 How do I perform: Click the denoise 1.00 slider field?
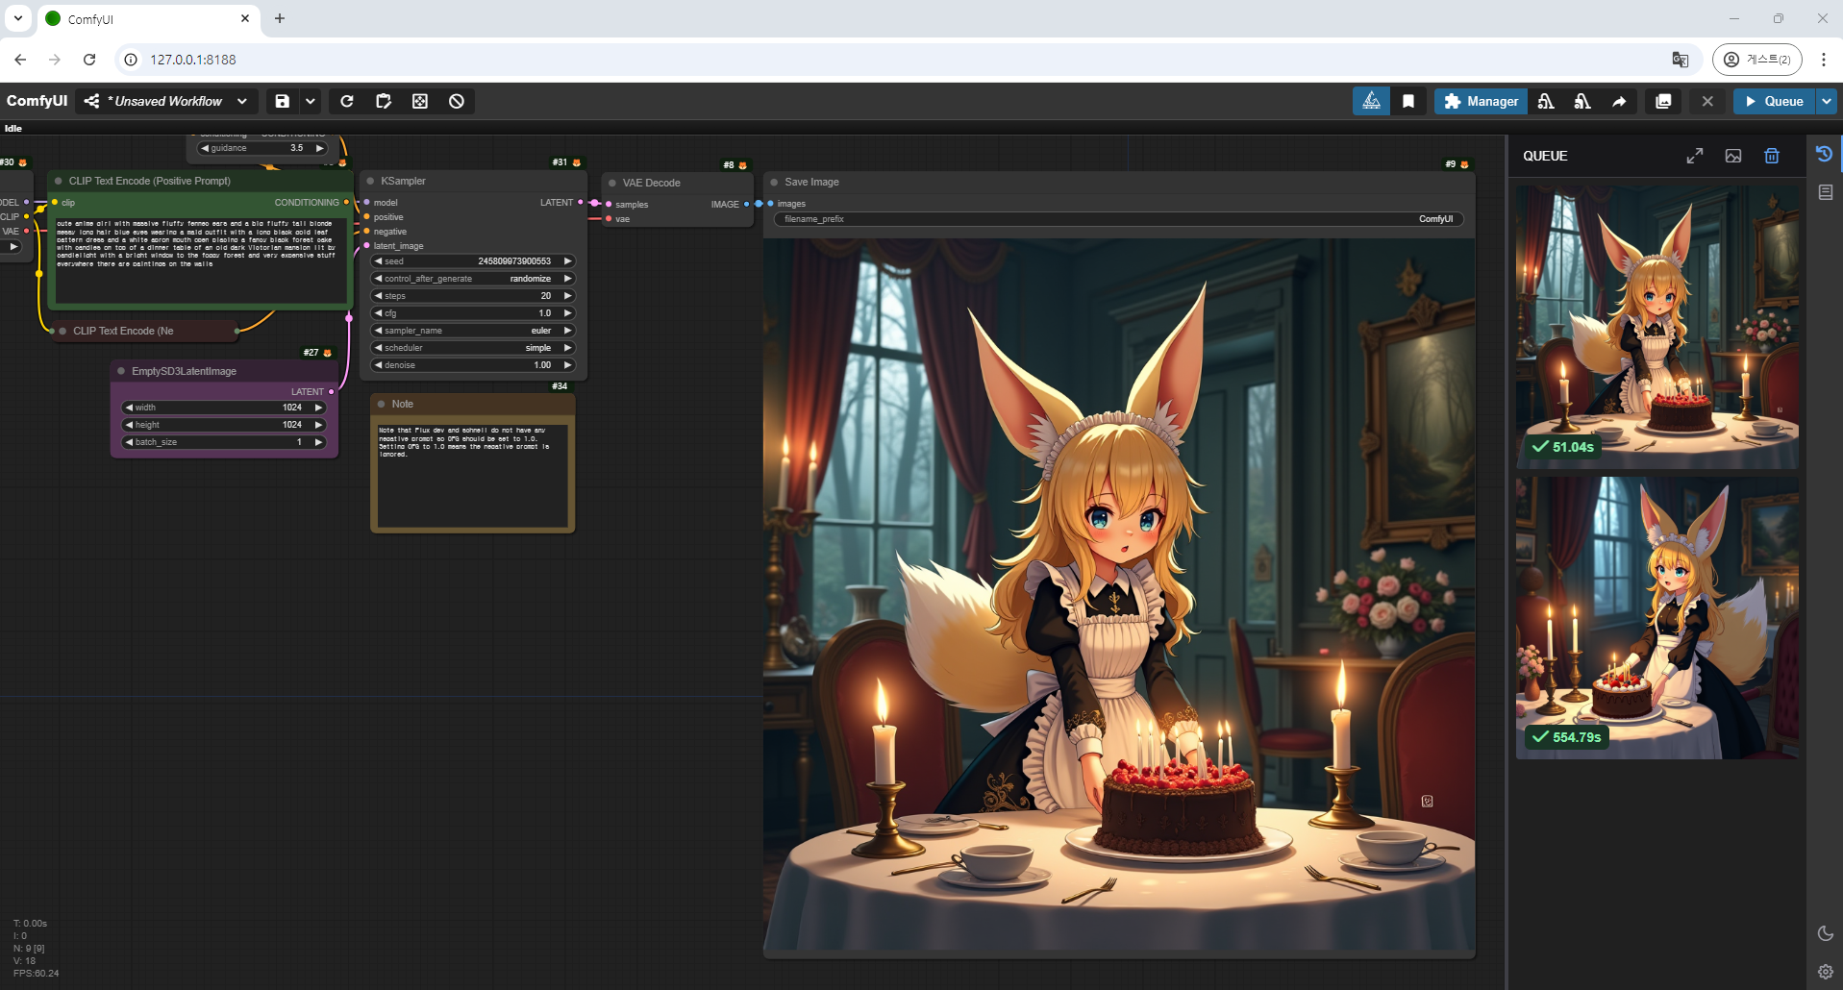coord(473,365)
